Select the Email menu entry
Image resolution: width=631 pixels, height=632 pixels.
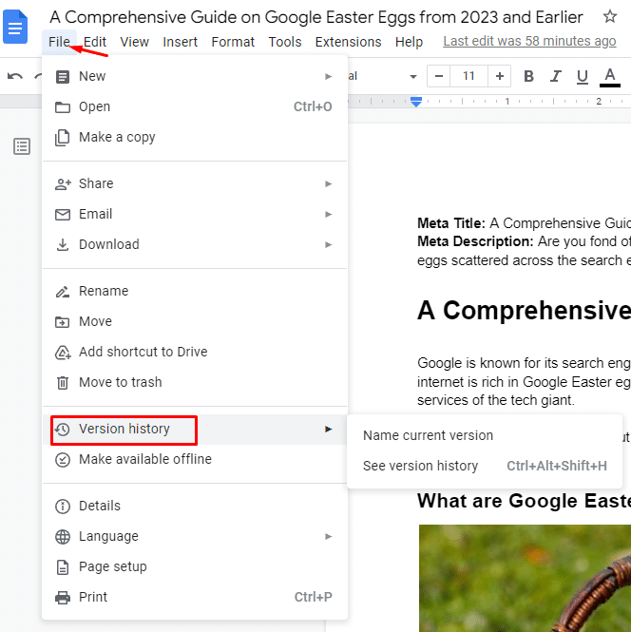tap(195, 214)
